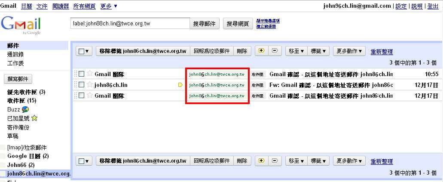
Task: Open the bottom select-all checkbox dropdown
Action: coord(84,161)
